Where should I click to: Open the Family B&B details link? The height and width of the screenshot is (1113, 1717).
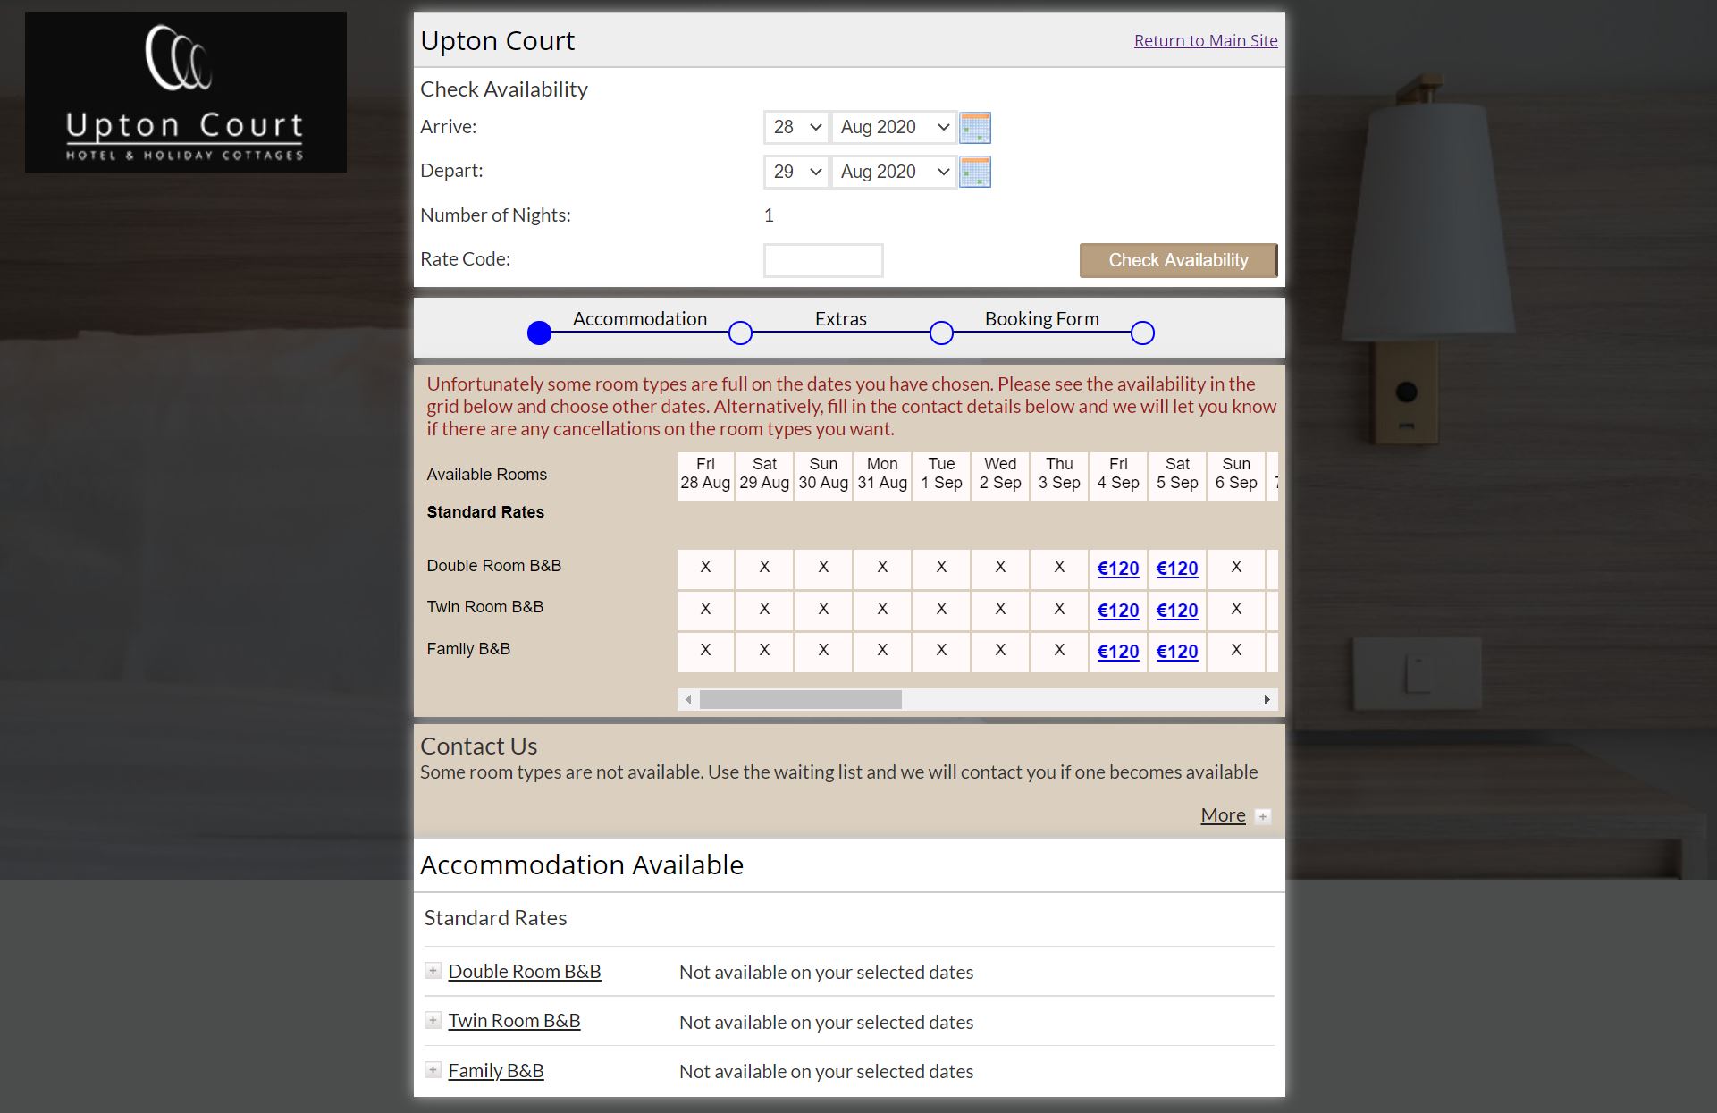pyautogui.click(x=496, y=1071)
